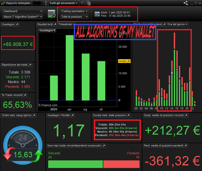This screenshot has width=202, height=171.
Task: Click the IT-Finance.com link on chart
Action: [48, 105]
